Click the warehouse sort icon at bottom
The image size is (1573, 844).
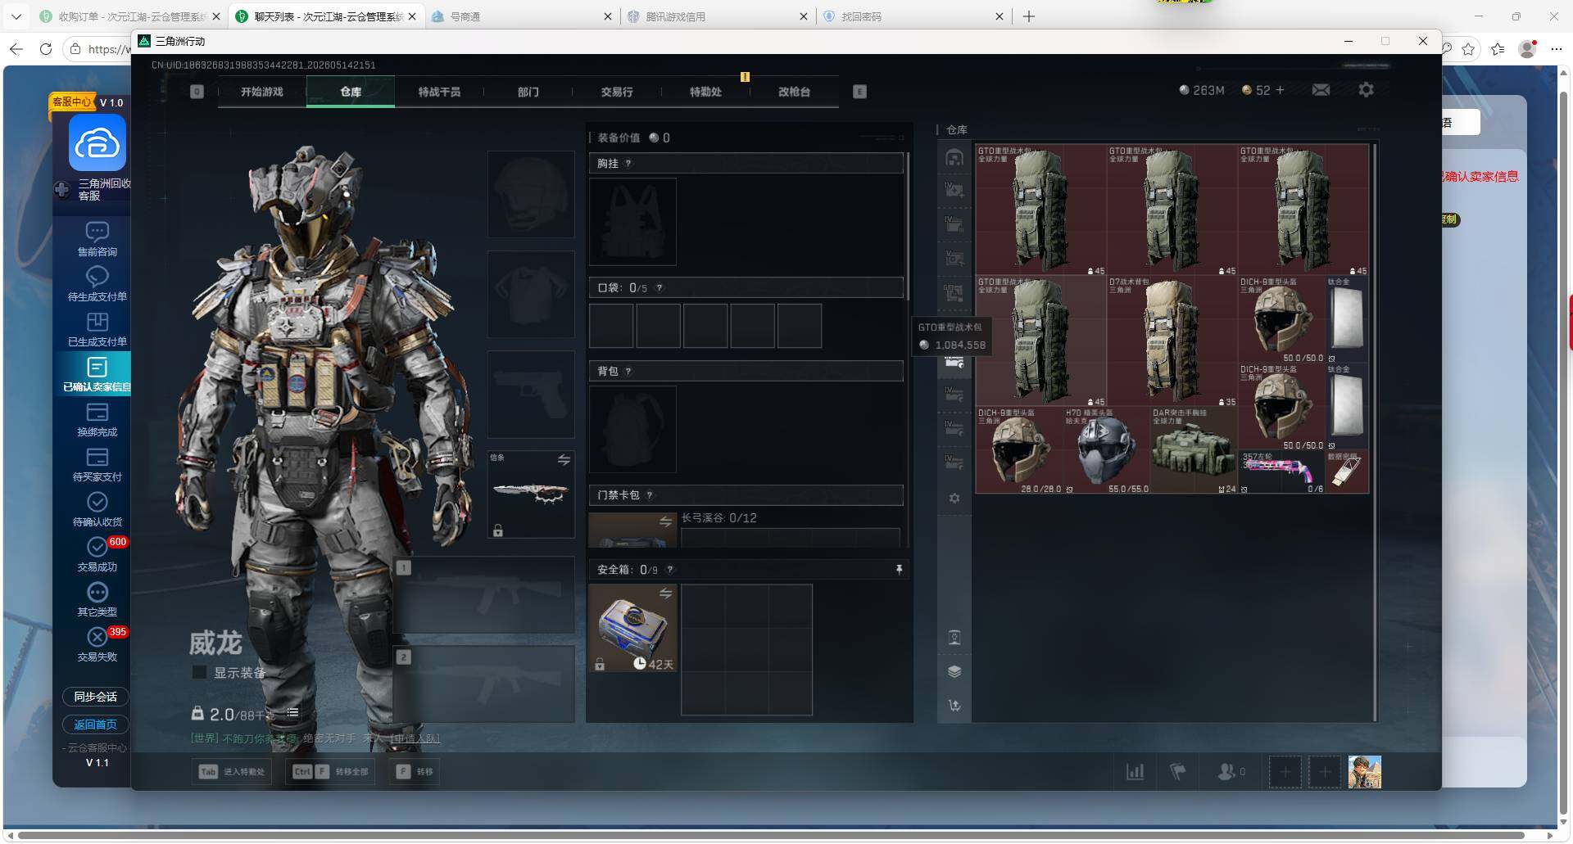954,705
